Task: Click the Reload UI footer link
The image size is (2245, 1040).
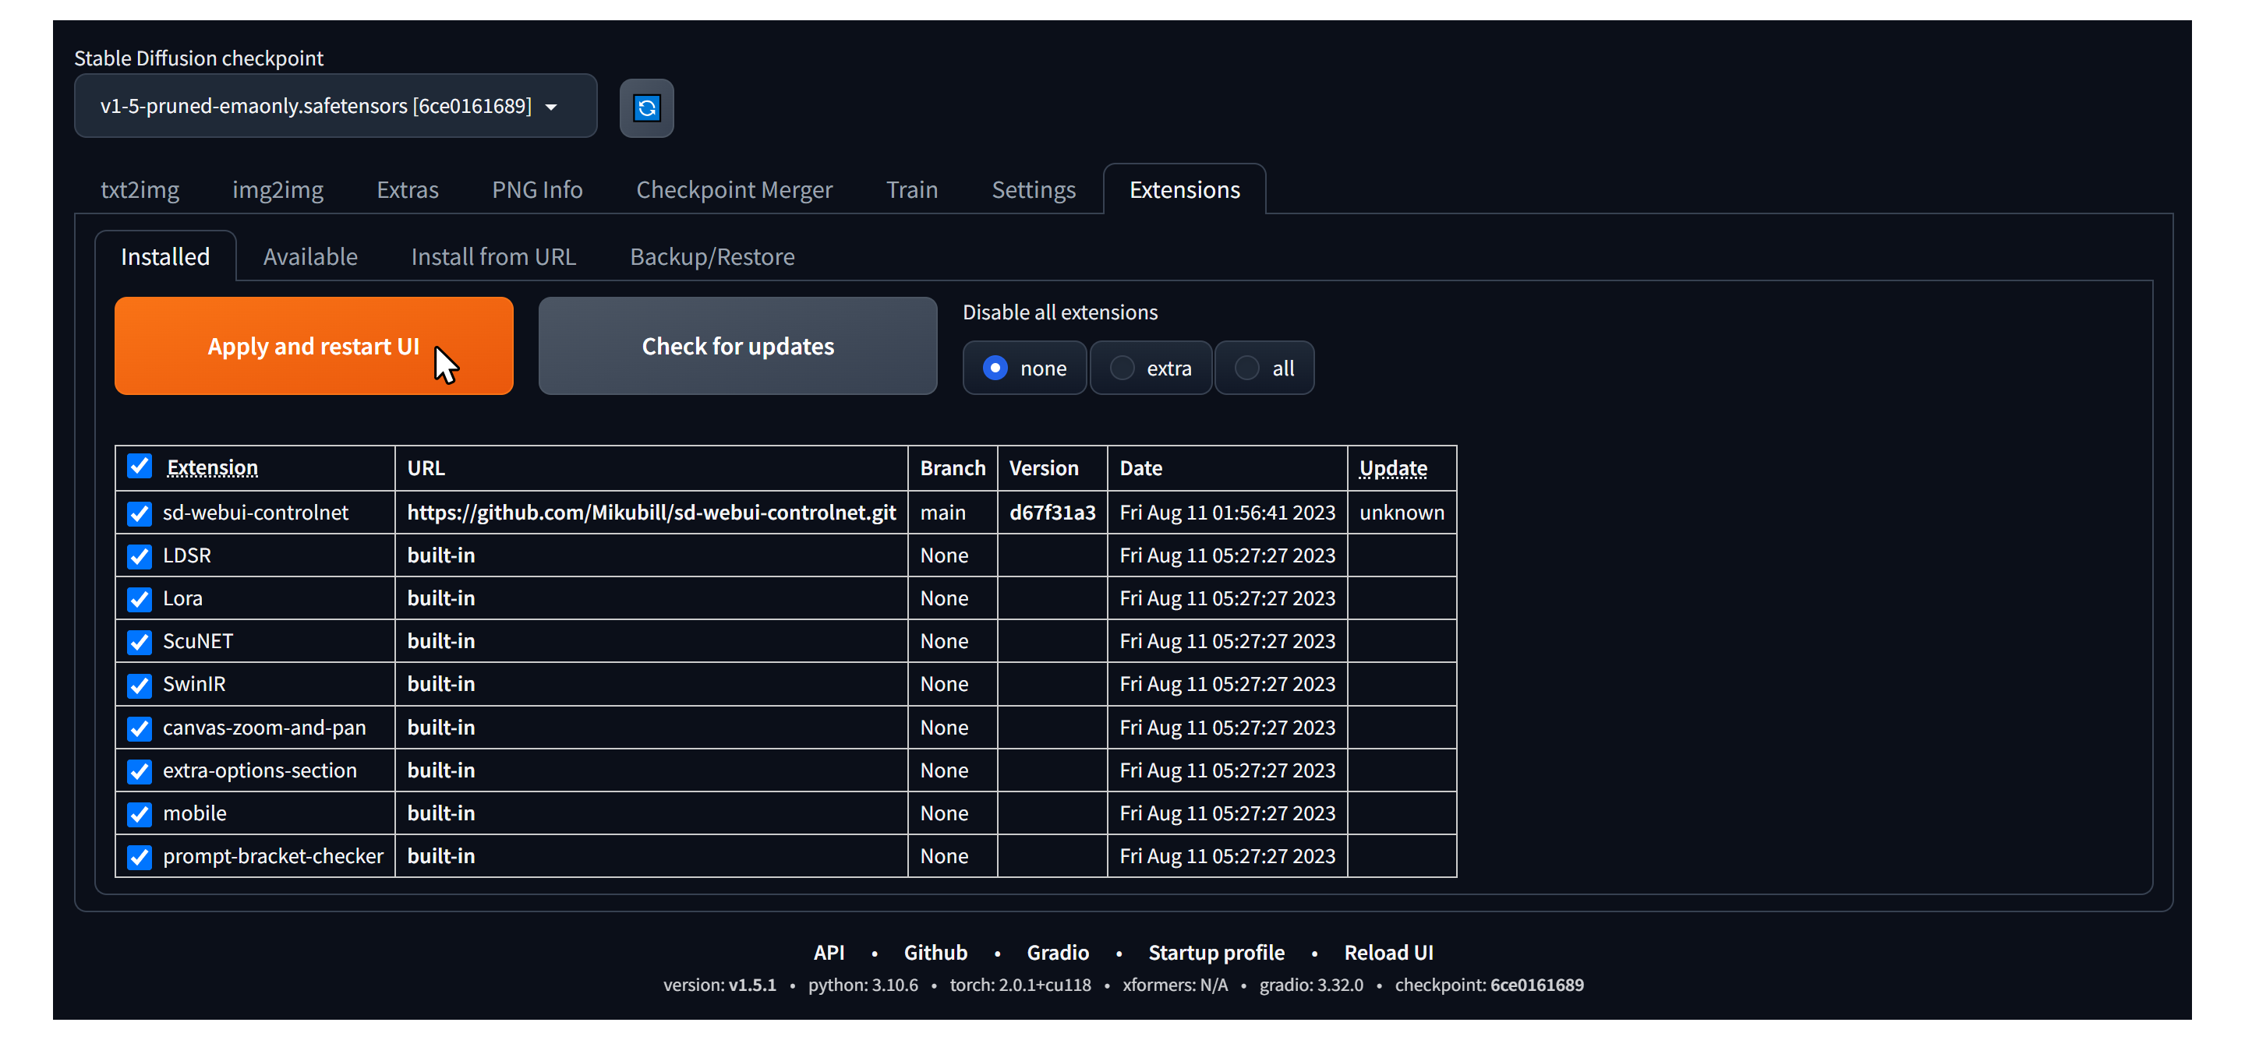Action: coord(1388,952)
